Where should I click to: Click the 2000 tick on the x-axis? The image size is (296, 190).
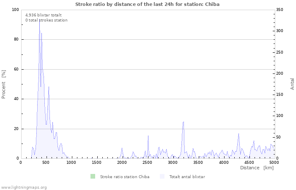click(x=122, y=163)
